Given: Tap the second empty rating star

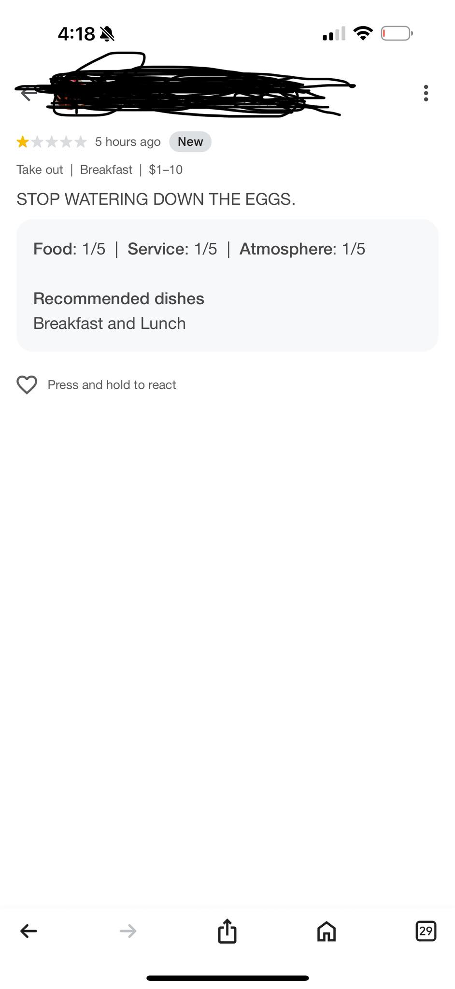Looking at the screenshot, I should 52,141.
